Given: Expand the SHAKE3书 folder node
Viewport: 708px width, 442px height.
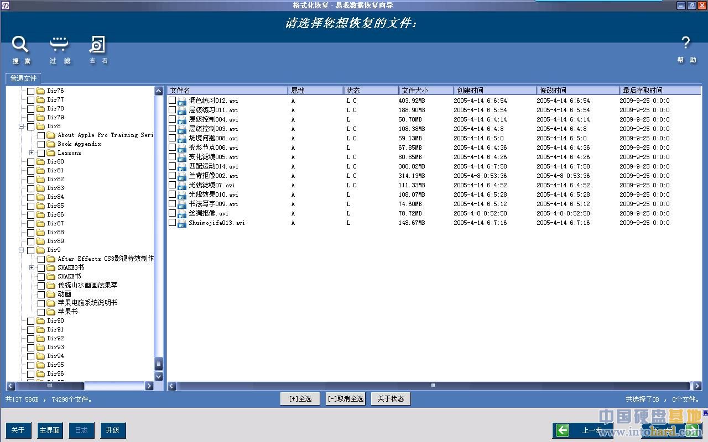Looking at the screenshot, I should click(x=32, y=268).
